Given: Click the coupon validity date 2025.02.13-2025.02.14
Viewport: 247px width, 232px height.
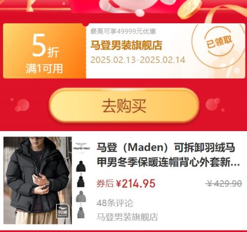Looking at the screenshot, I should 138,60.
